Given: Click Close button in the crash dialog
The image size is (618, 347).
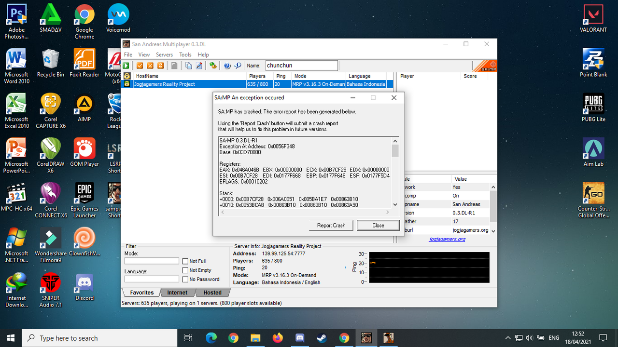Looking at the screenshot, I should pyautogui.click(x=378, y=226).
